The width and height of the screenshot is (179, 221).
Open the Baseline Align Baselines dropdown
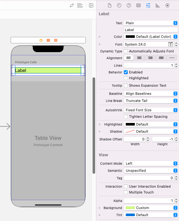tap(151, 94)
